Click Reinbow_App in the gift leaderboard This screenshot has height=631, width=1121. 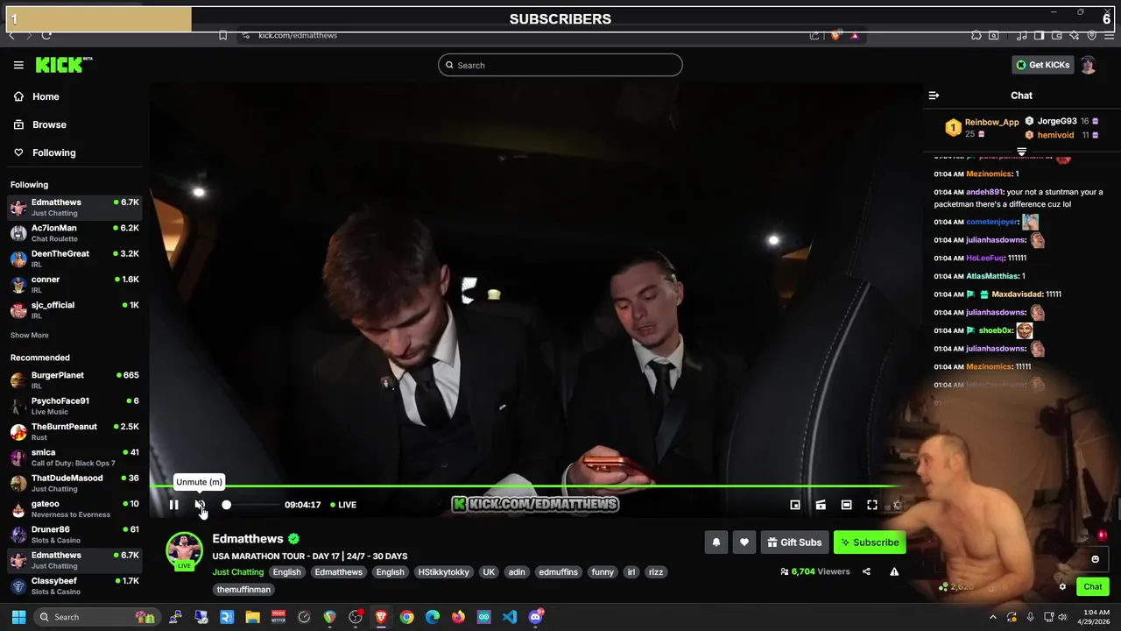[991, 122]
